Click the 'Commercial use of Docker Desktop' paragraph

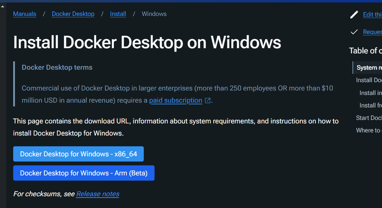pyautogui.click(x=177, y=94)
